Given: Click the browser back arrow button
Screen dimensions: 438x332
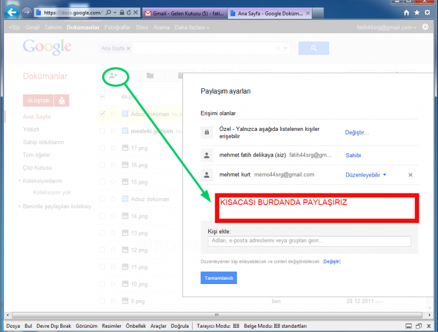Looking at the screenshot, I should pyautogui.click(x=12, y=12).
